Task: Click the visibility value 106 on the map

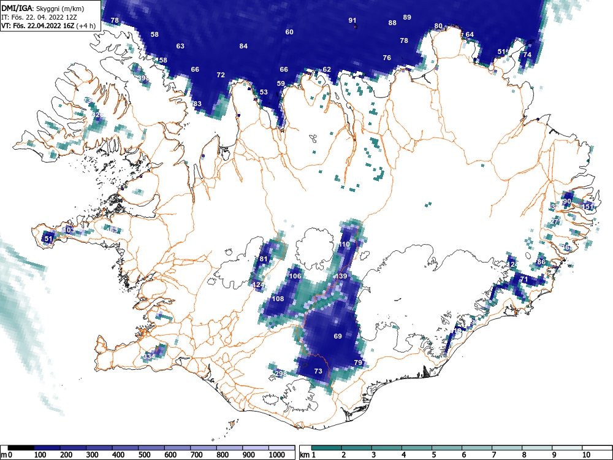Action: coord(295,276)
